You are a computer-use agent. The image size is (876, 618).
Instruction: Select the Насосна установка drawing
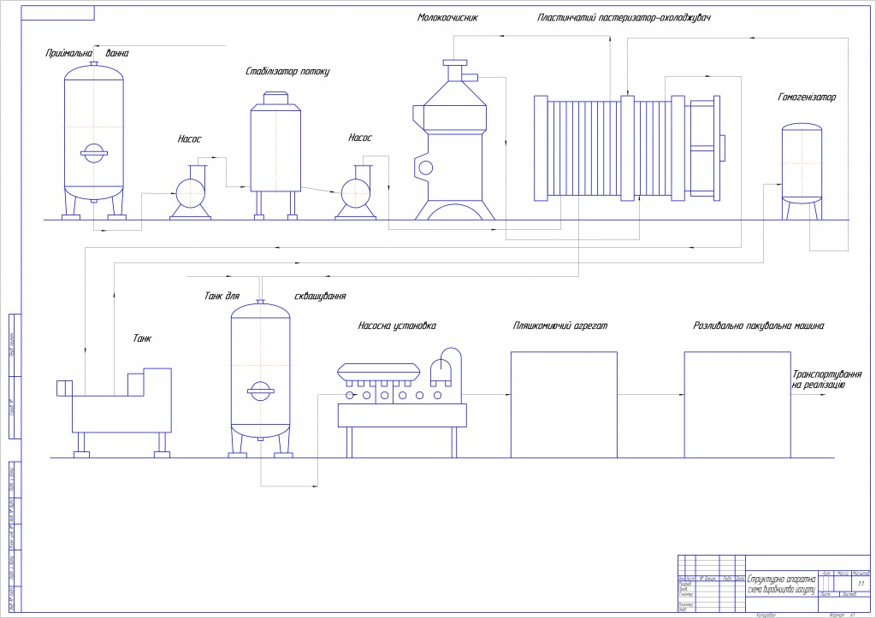[402, 403]
